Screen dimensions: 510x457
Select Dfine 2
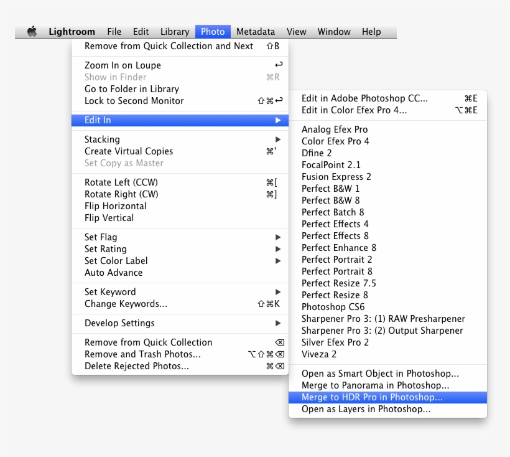click(x=387, y=153)
